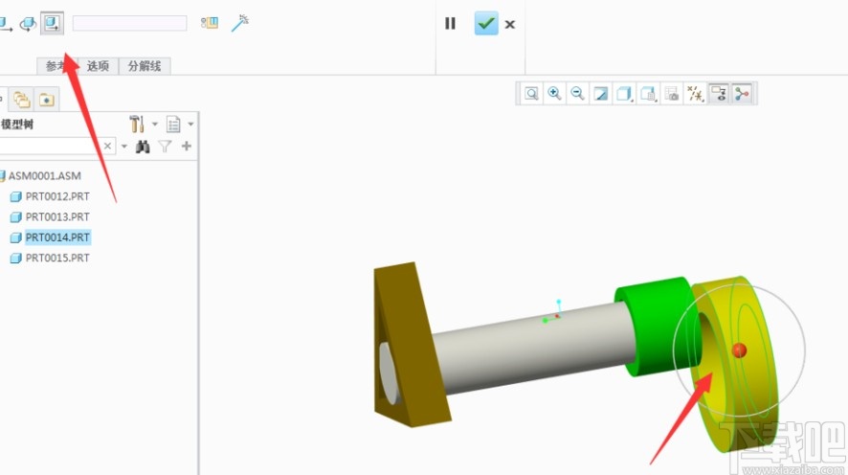
Task: Toggle the explode state display icon
Action: [x=210, y=23]
